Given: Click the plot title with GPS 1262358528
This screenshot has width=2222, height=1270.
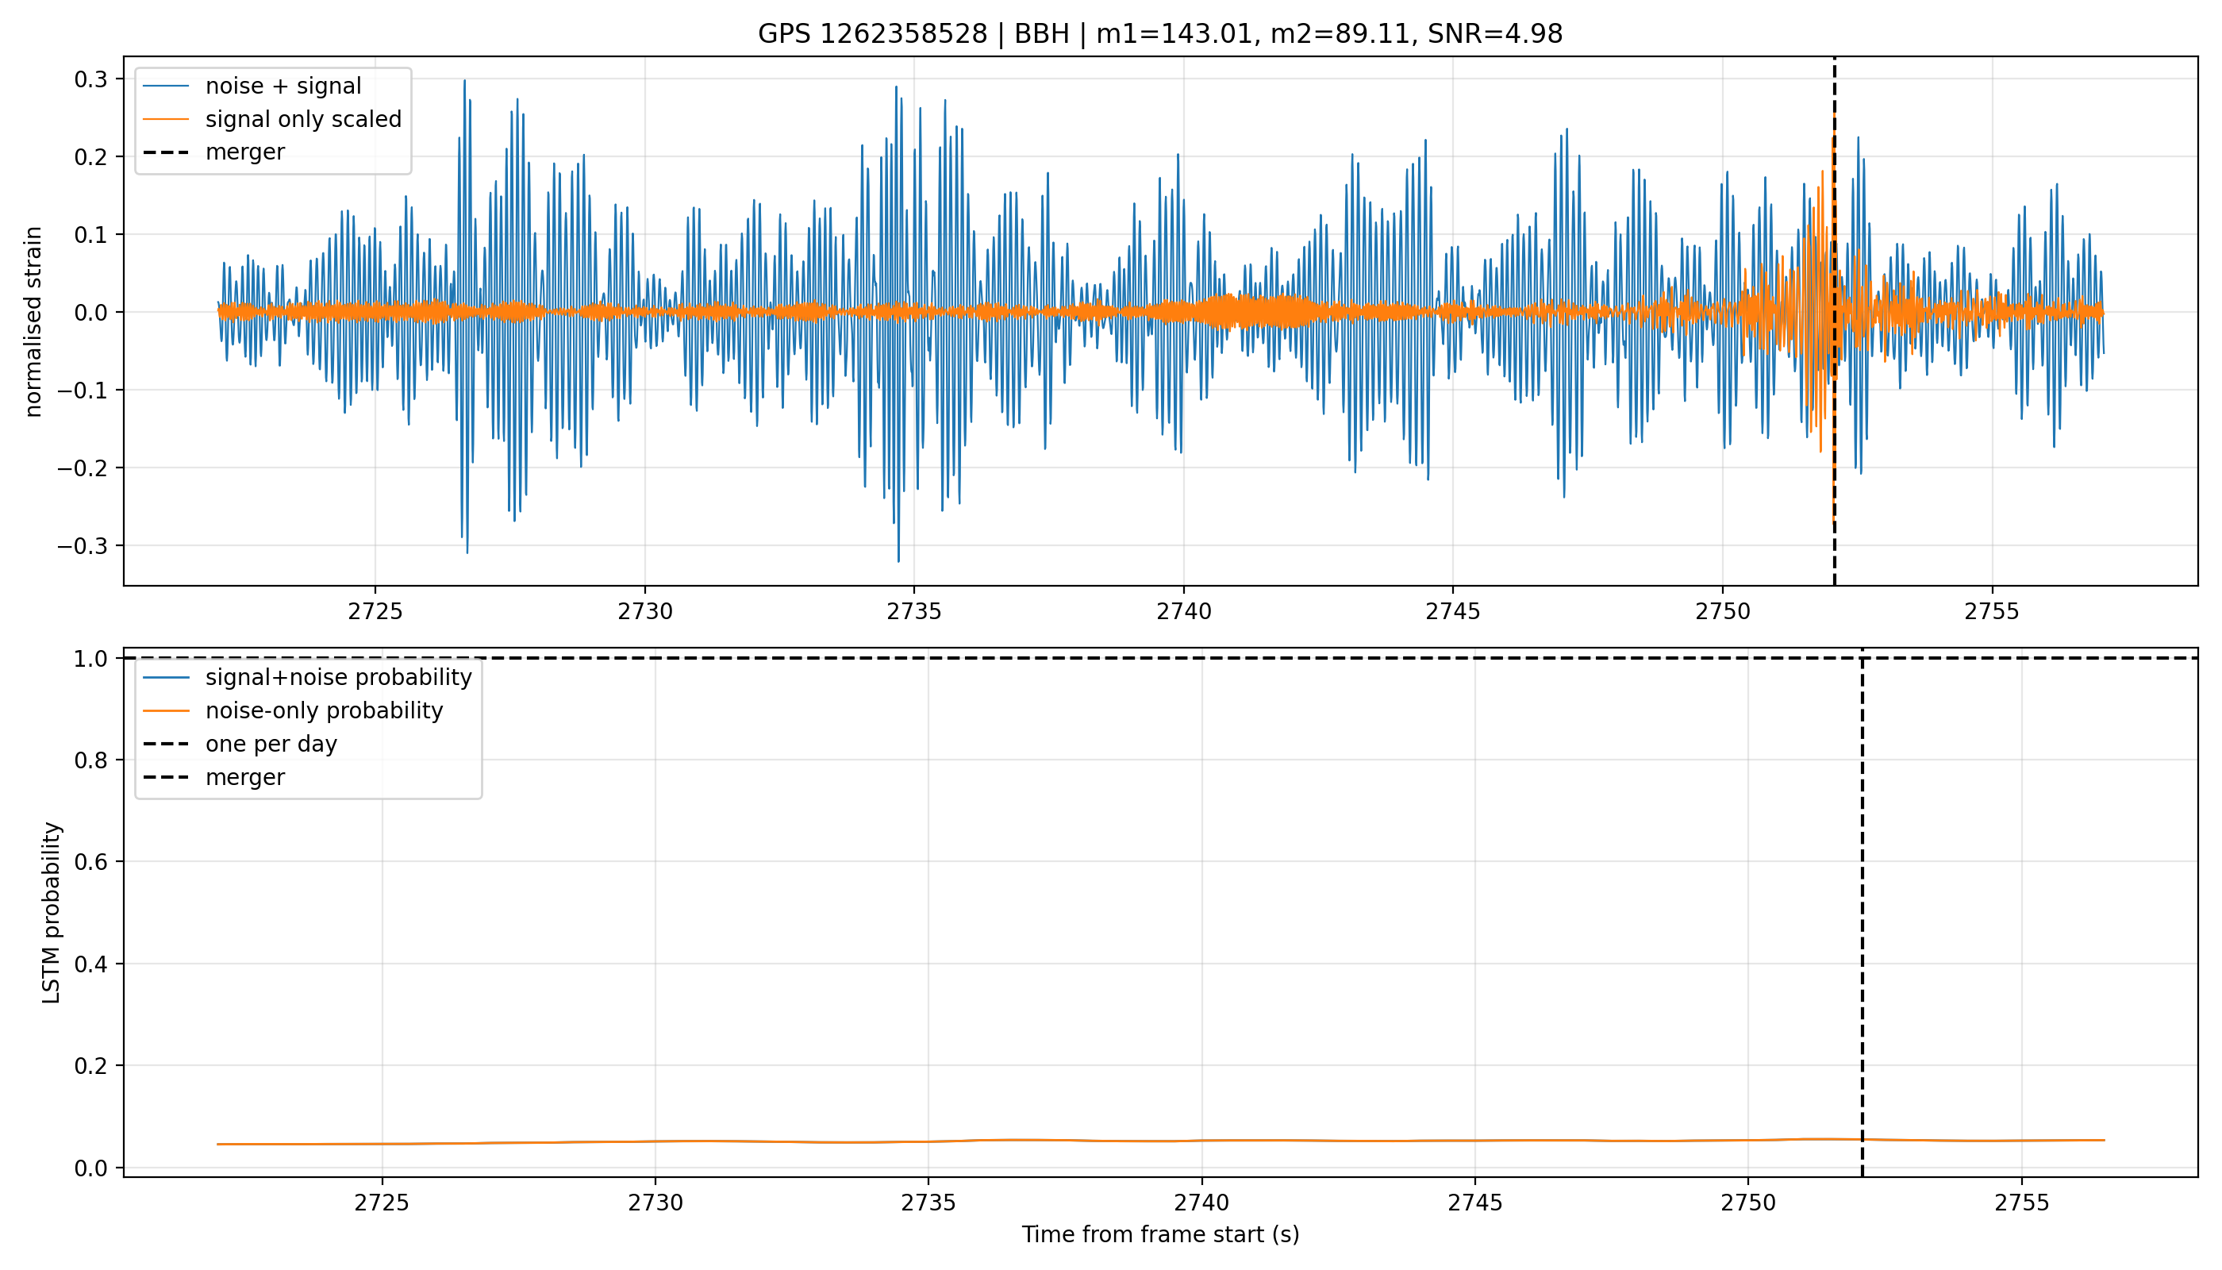Looking at the screenshot, I should [1160, 33].
